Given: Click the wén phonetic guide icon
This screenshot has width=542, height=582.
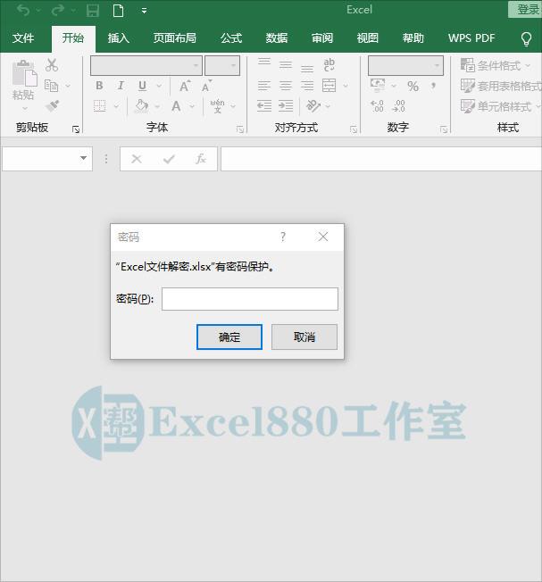Looking at the screenshot, I should point(218,106).
